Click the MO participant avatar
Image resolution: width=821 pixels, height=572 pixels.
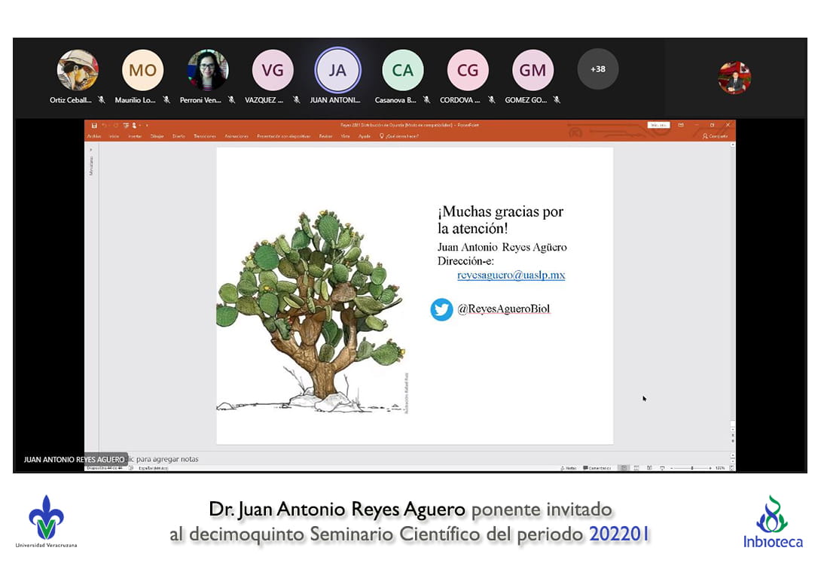point(142,70)
